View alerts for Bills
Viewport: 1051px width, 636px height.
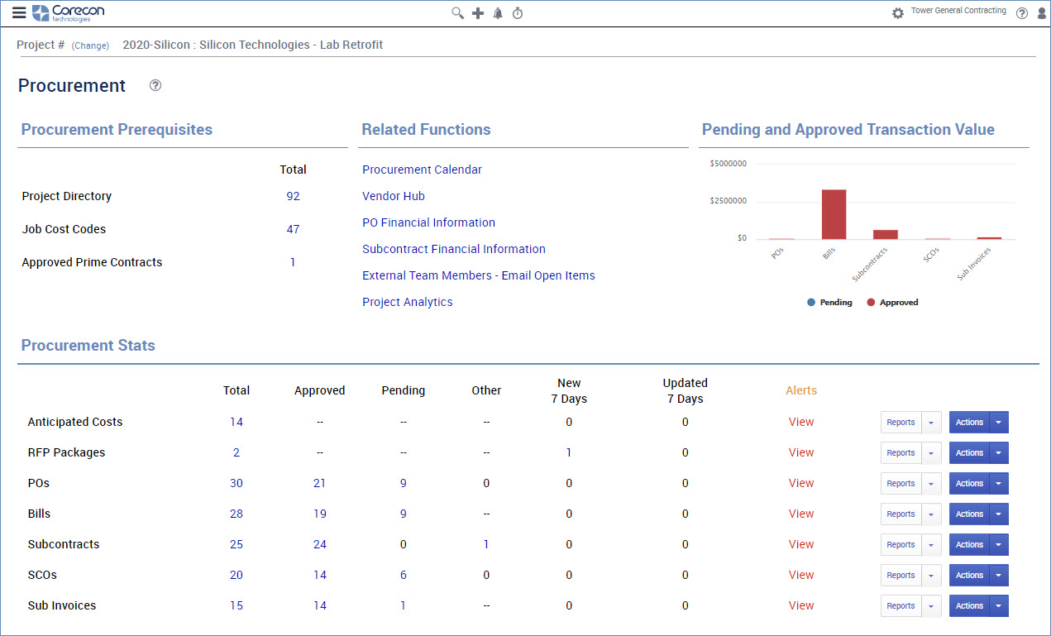801,514
